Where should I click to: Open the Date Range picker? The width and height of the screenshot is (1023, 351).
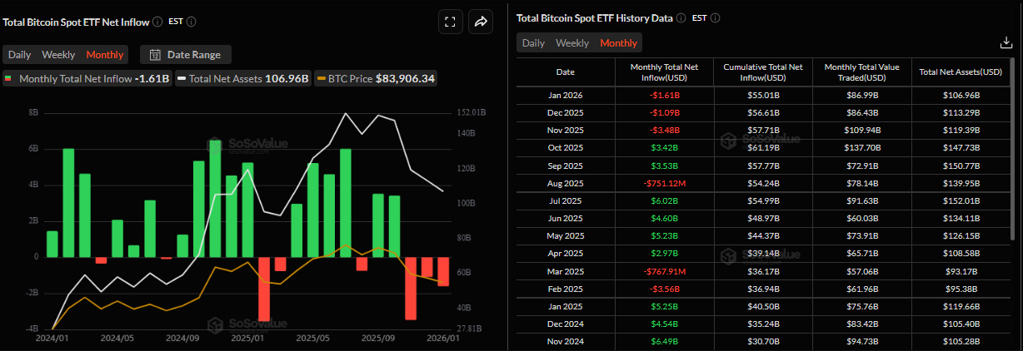[x=186, y=55]
